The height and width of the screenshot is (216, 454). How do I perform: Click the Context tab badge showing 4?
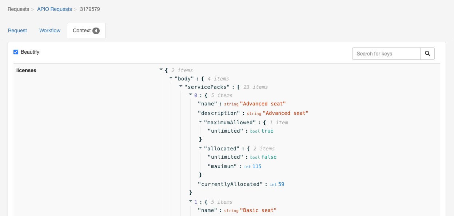click(x=96, y=31)
